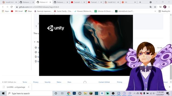Open Cortana circle icon on taskbar
Screen dimensions: 172x96
[56, 93]
